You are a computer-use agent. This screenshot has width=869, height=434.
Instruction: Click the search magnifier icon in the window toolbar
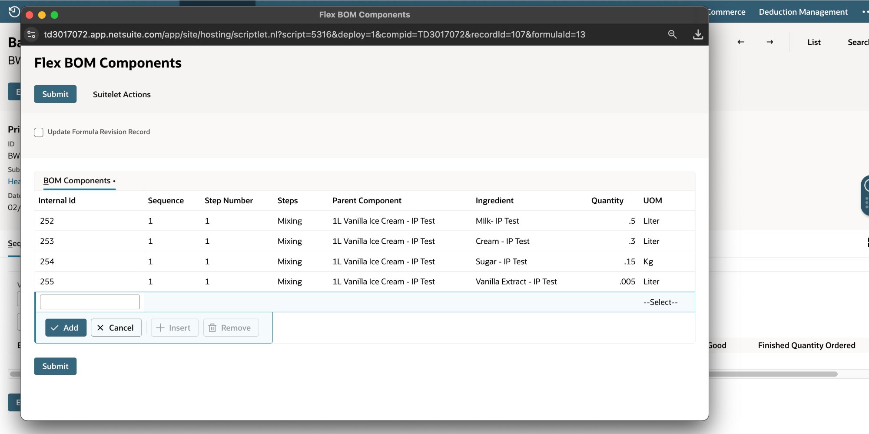[673, 34]
